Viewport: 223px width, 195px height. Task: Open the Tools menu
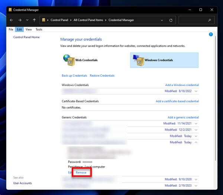pos(39,29)
